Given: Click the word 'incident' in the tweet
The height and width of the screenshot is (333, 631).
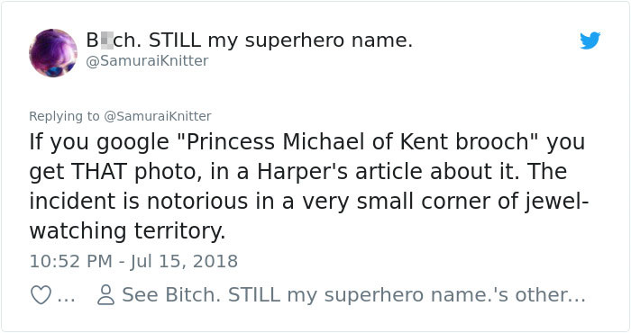Looking at the screenshot, I should pos(72,202).
